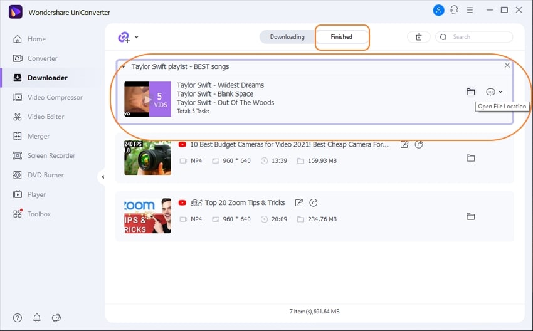Image resolution: width=533 pixels, height=331 pixels.
Task: Close the Taylor Swift playlist card
Action: (507, 65)
